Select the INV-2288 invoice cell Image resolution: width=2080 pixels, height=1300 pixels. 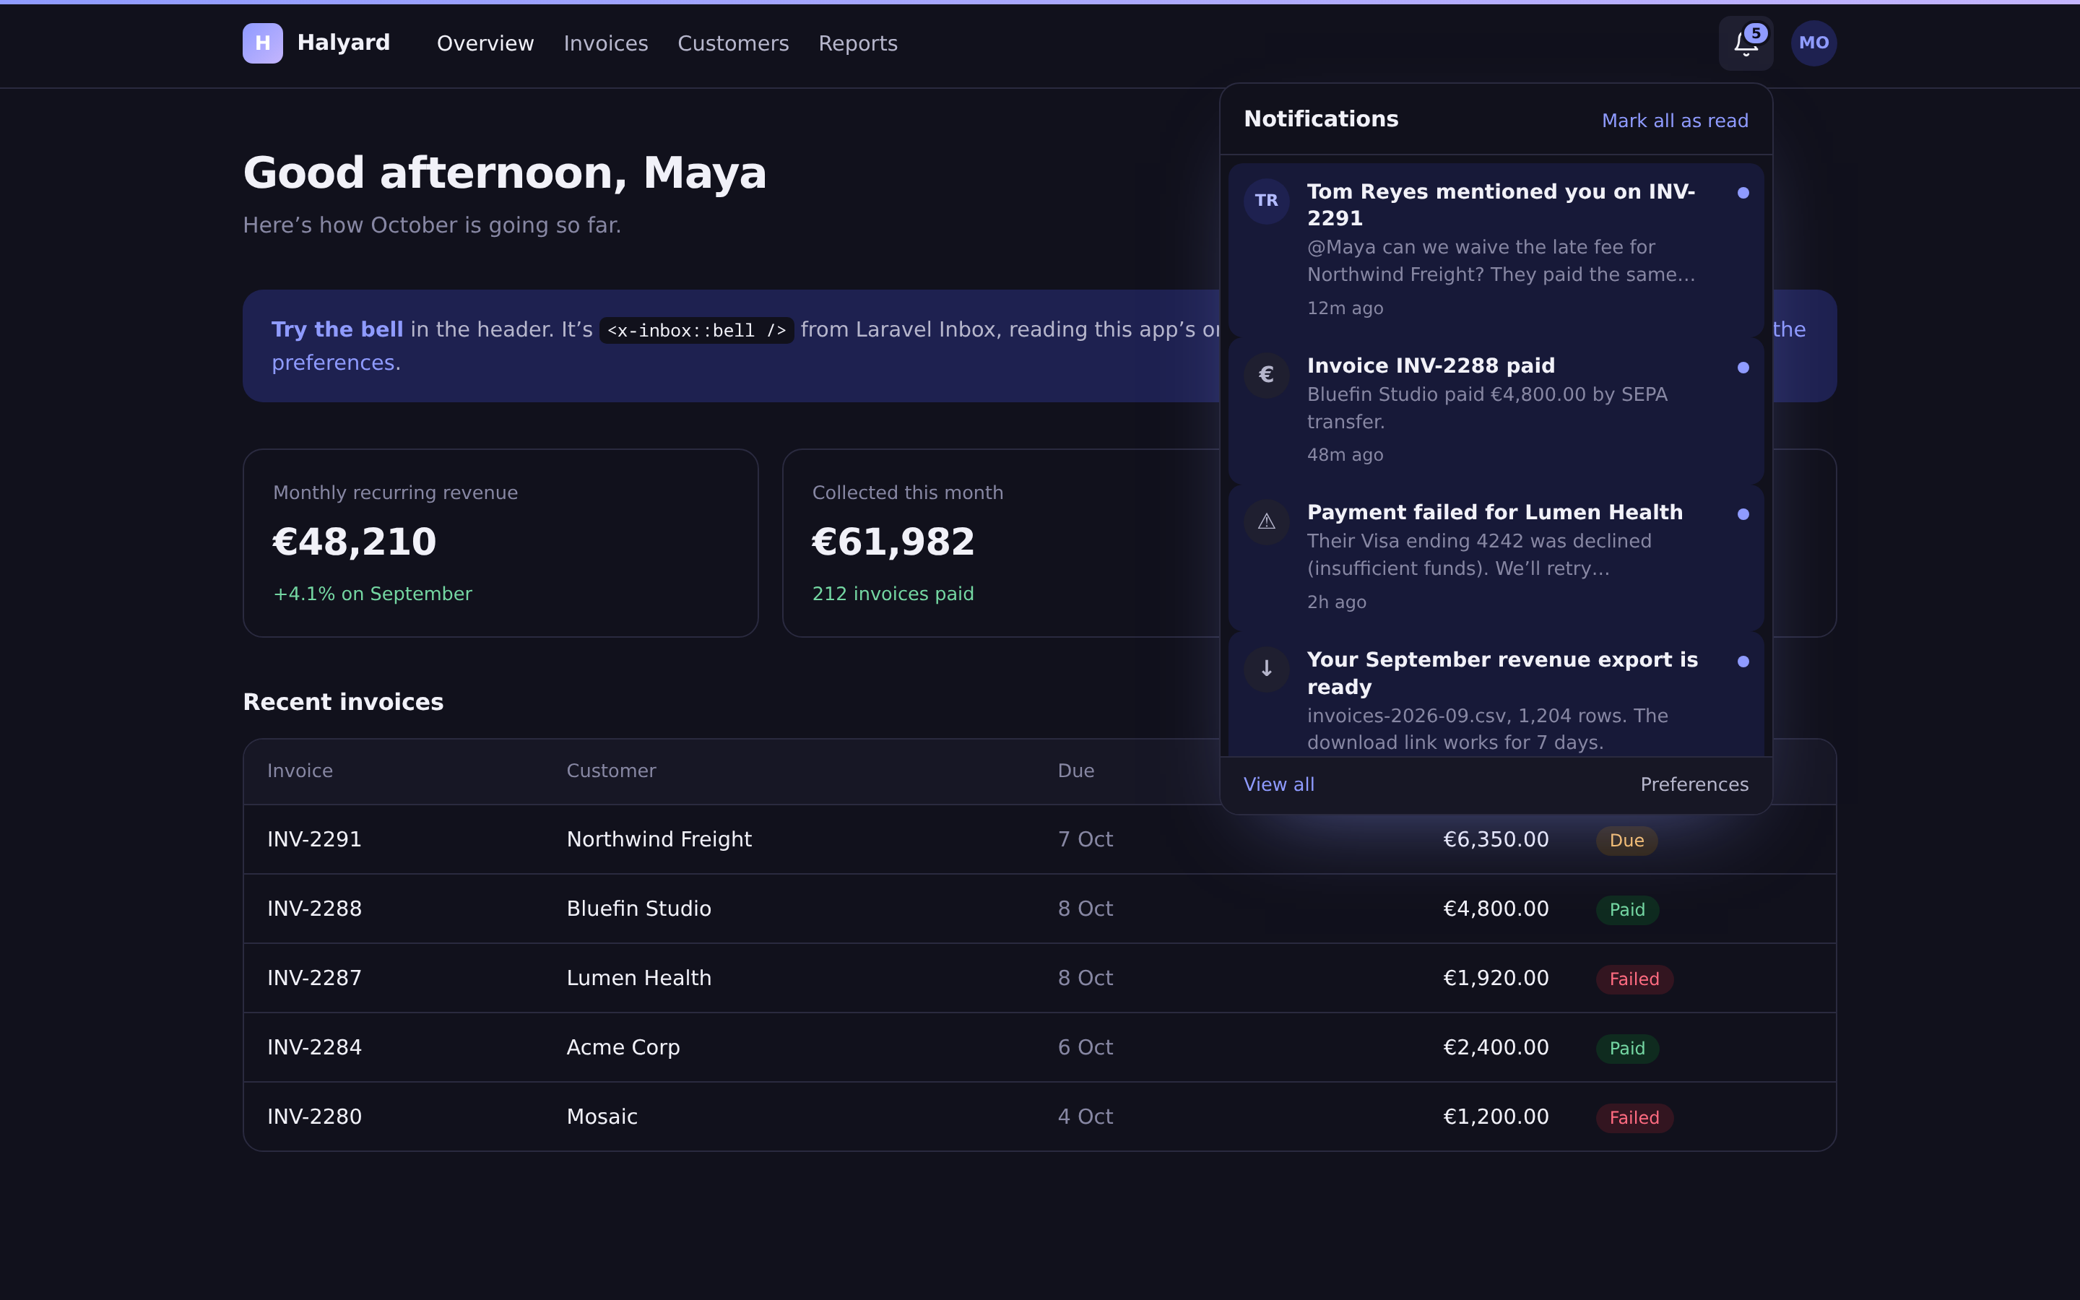315,909
